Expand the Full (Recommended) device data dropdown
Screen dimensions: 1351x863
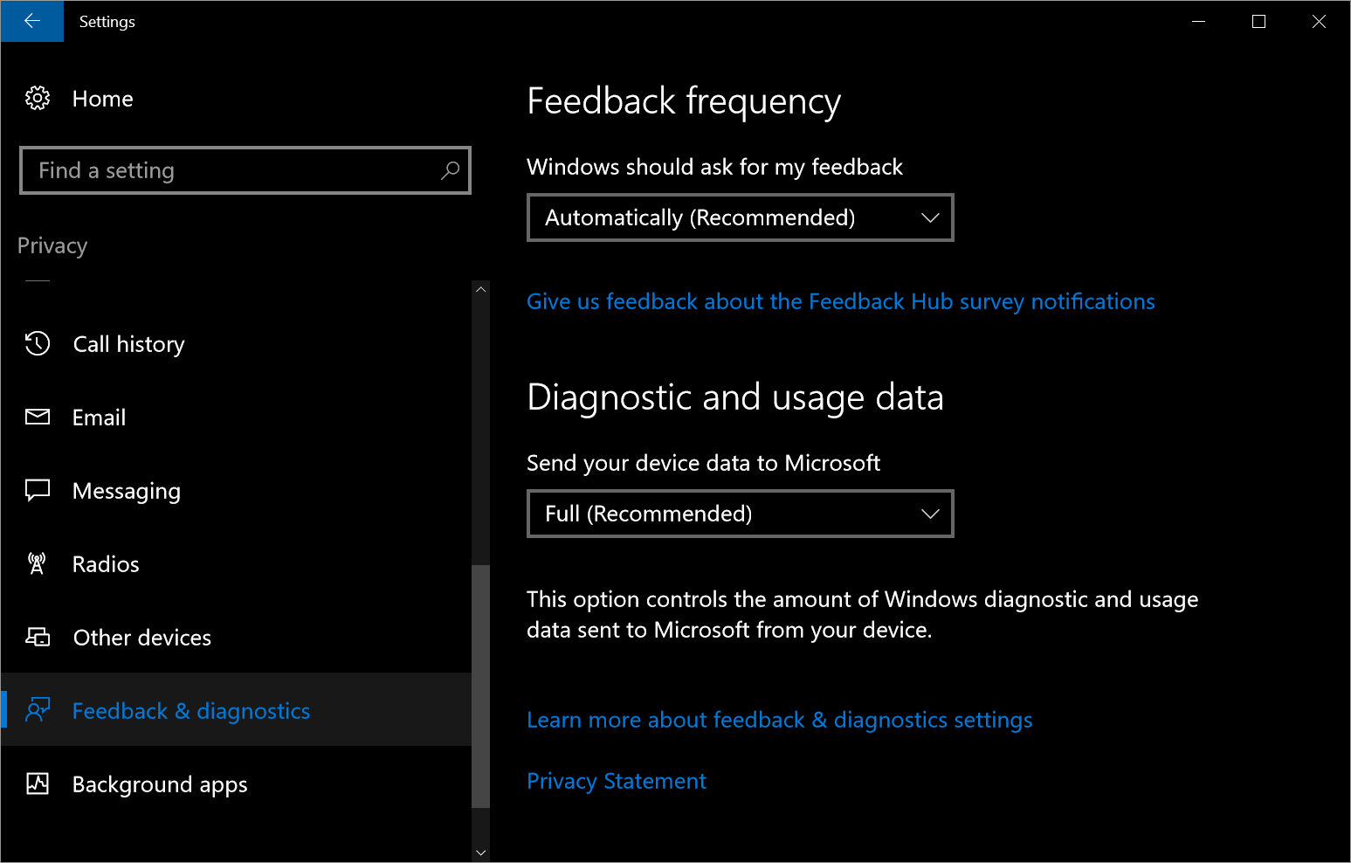tap(740, 514)
